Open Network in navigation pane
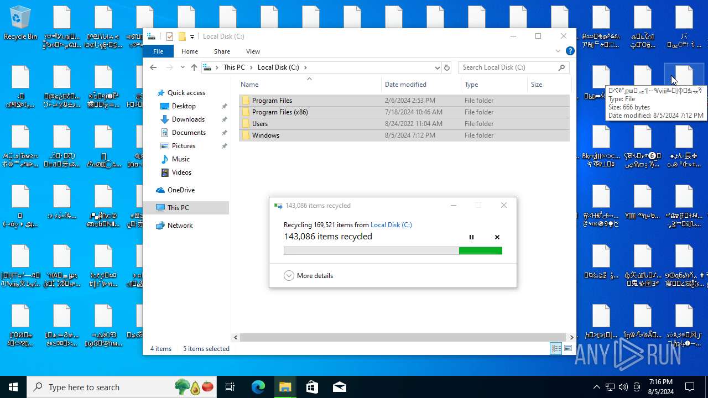This screenshot has width=708, height=398. pyautogui.click(x=180, y=226)
